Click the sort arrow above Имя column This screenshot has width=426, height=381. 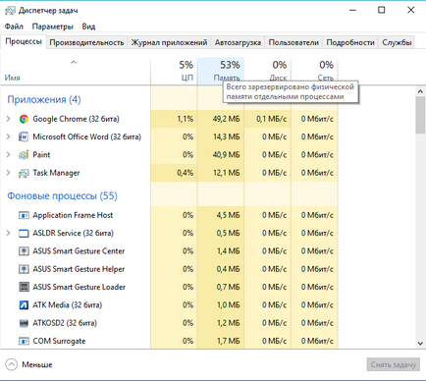[74, 62]
